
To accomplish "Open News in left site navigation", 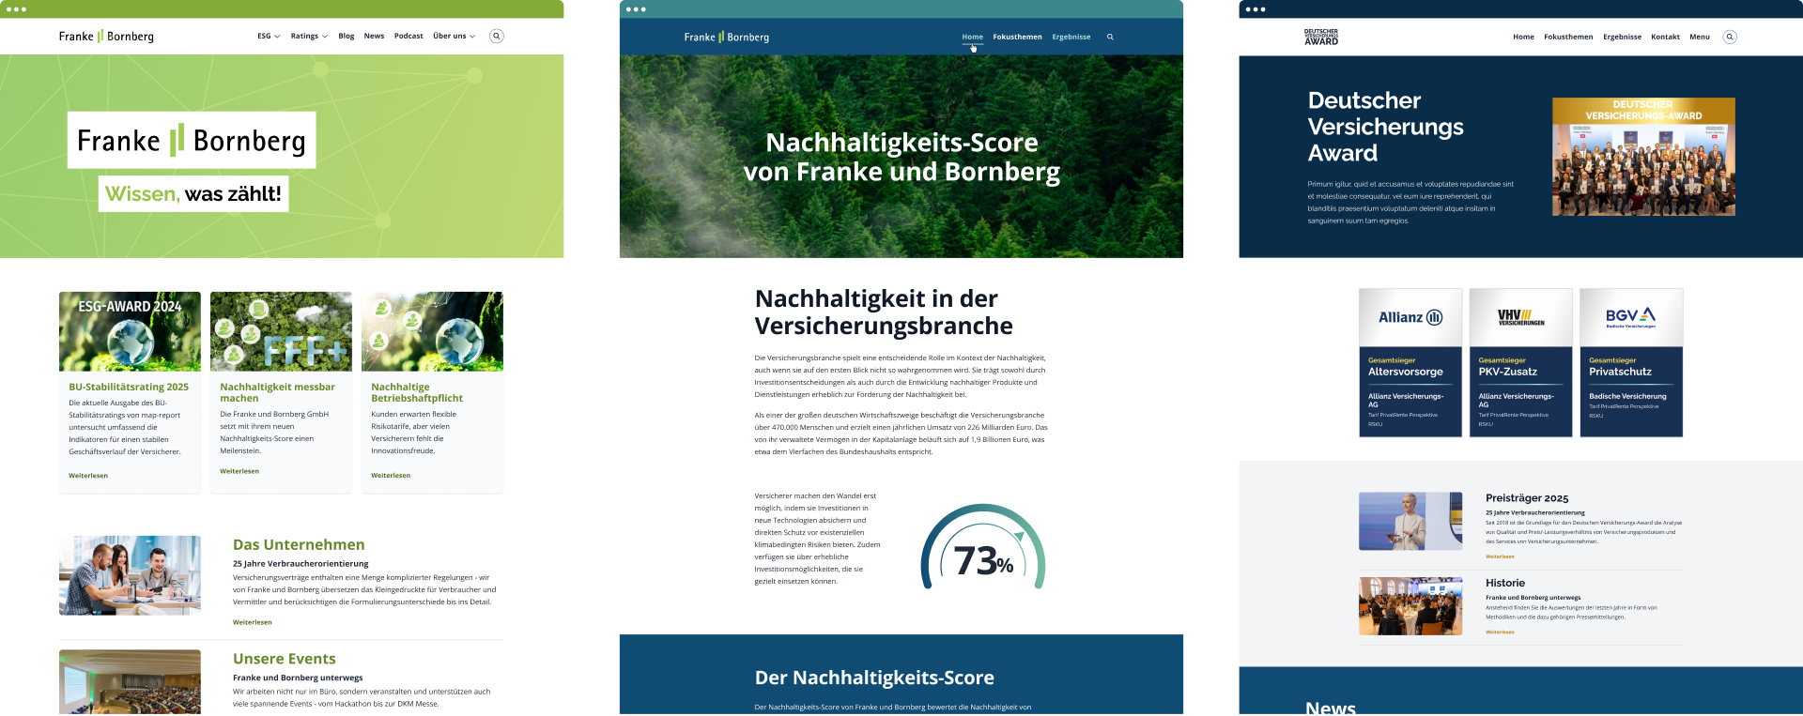I will pyautogui.click(x=374, y=36).
